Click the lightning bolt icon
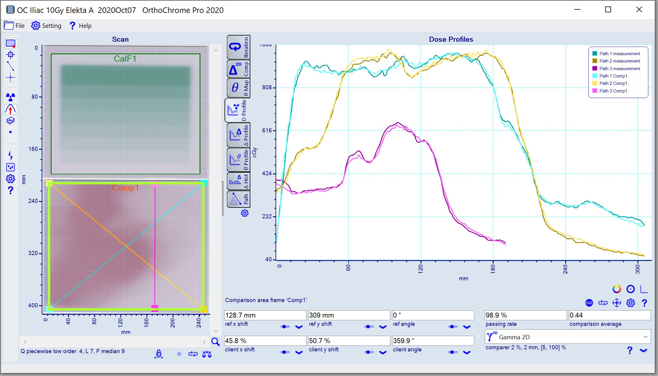This screenshot has width=658, height=376. coord(11,155)
